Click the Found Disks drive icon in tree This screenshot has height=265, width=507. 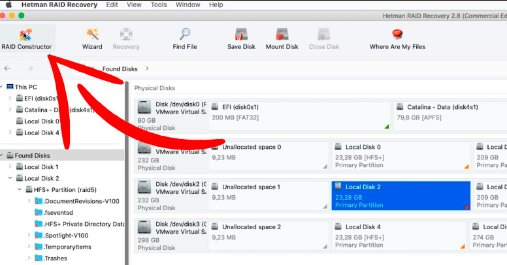pyautogui.click(x=10, y=155)
